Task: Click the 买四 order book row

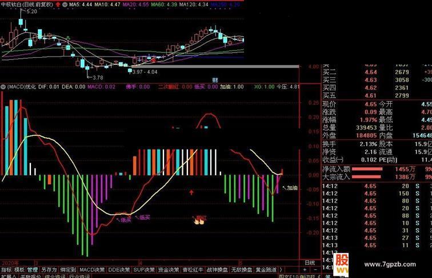Action: 376,88
